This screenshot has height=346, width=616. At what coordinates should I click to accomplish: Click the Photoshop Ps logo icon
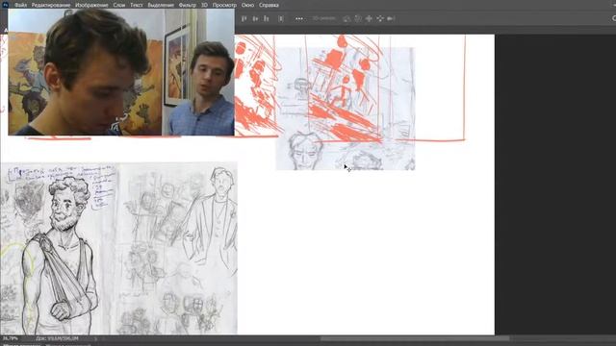point(6,5)
